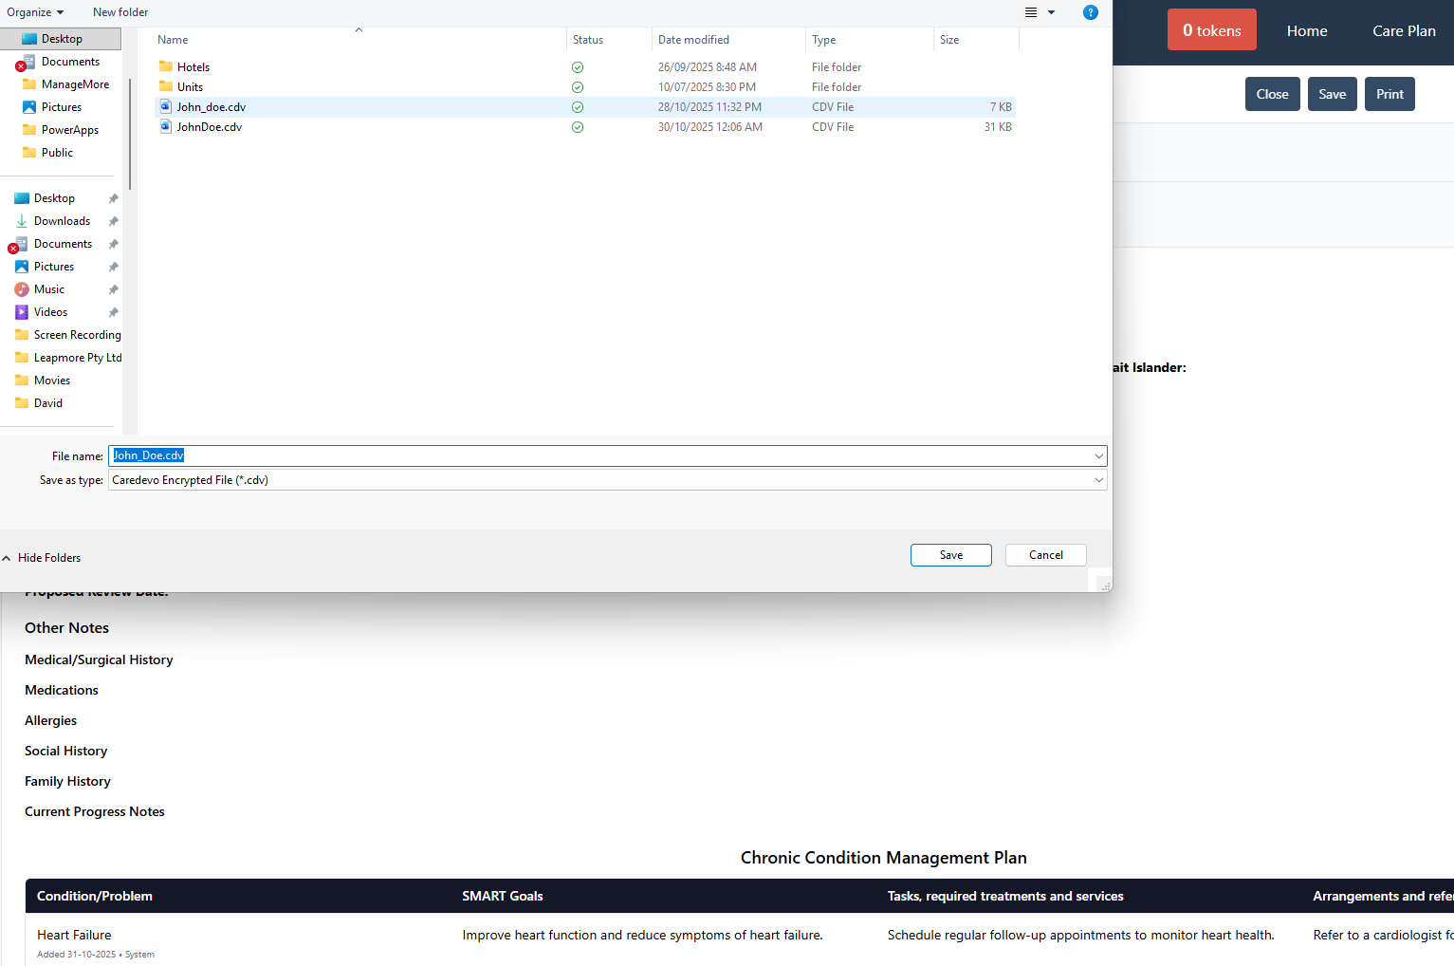Click the dialog's Save button
Viewport: 1454px width, 966px height.
coord(950,555)
